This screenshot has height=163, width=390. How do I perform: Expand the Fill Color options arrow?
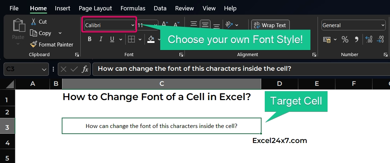159,39
